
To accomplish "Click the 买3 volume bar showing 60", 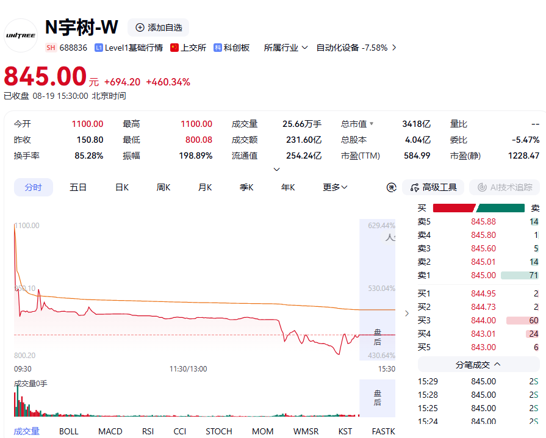I will click(522, 320).
